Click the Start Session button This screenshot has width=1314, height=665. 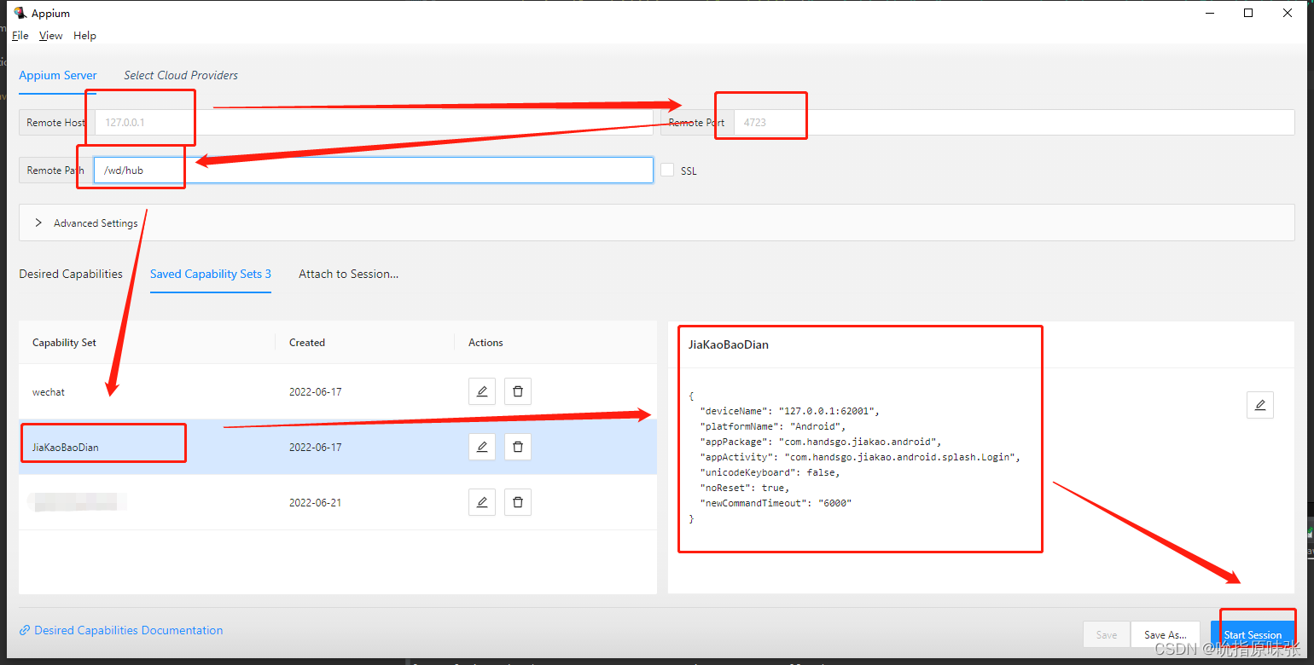coord(1253,634)
